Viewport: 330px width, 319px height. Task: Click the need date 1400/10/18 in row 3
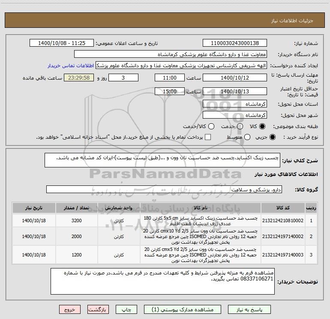34,255
